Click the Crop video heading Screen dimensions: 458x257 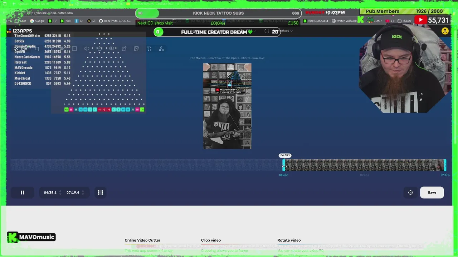coord(211,240)
